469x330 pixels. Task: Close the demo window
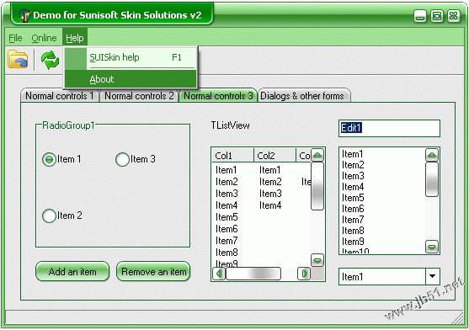point(454,15)
